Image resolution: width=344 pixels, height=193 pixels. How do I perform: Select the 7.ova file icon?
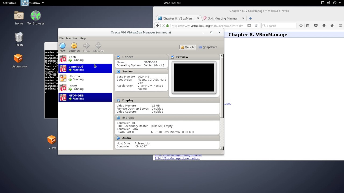coord(52,142)
